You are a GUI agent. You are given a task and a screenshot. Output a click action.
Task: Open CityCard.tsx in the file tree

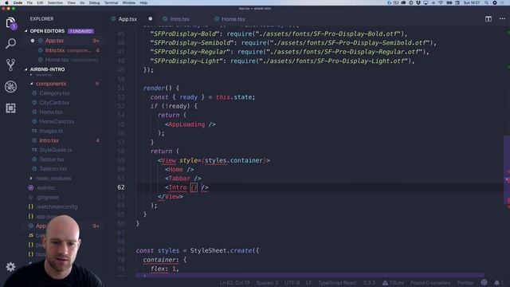[54, 103]
